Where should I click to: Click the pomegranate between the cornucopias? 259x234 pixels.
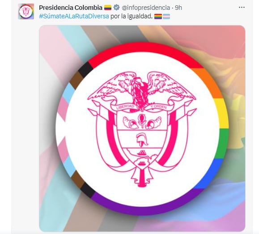[x=142, y=121]
